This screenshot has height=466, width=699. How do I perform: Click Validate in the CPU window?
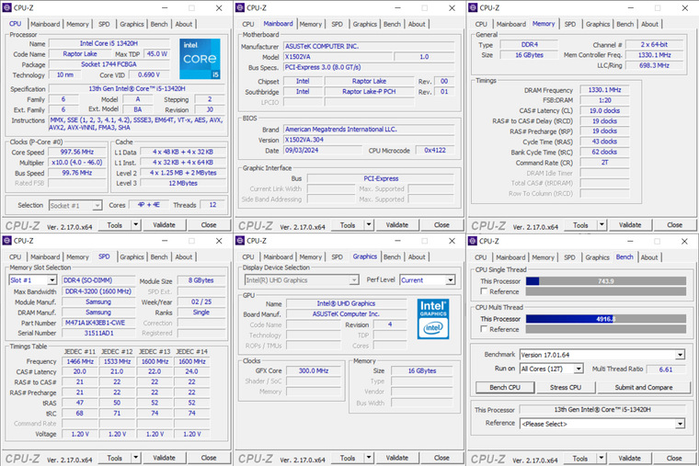click(164, 225)
